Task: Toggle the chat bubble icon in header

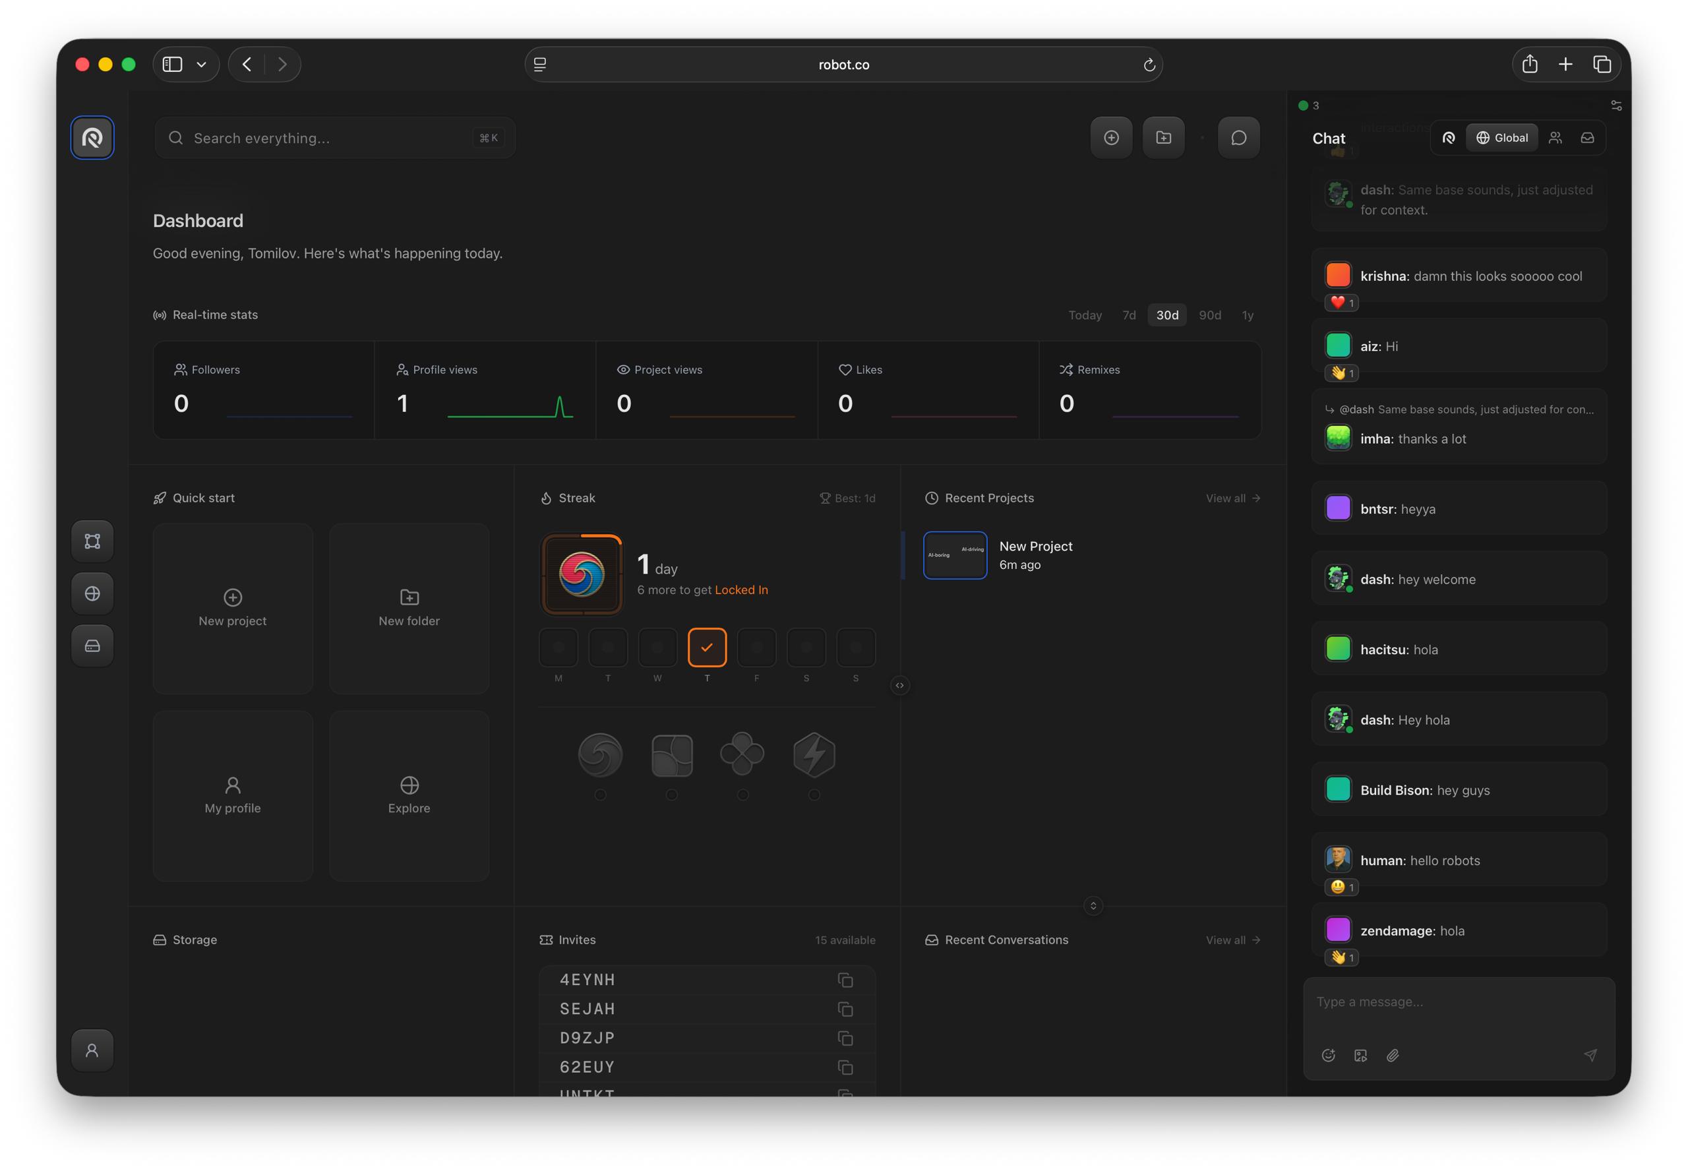Action: pyautogui.click(x=1239, y=138)
